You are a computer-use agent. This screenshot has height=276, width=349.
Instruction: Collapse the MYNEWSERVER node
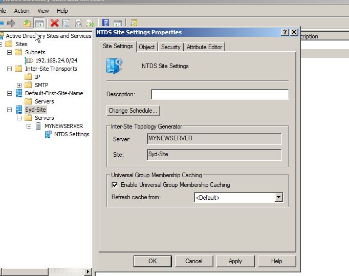click(29, 126)
